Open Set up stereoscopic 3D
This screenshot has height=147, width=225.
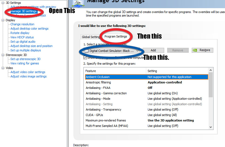point(25,59)
